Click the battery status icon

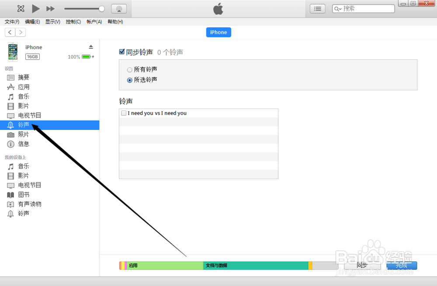(x=88, y=57)
